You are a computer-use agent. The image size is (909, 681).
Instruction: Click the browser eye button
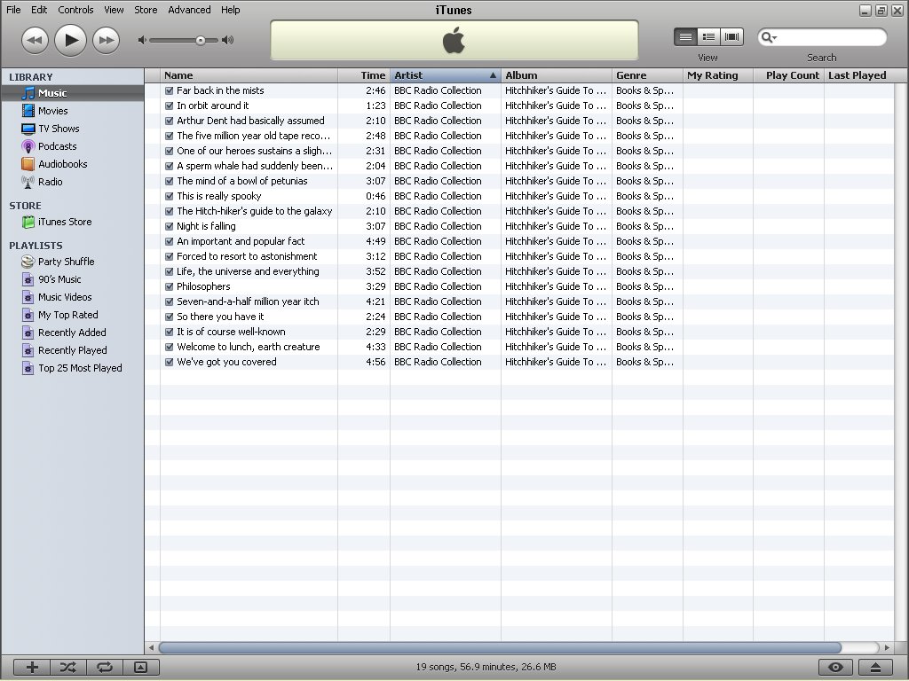[835, 667]
